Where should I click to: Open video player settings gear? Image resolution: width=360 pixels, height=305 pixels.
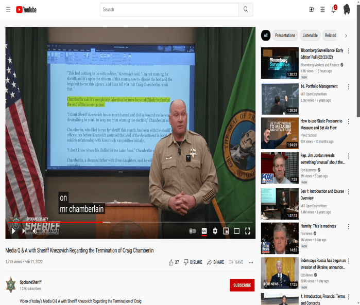click(x=215, y=231)
